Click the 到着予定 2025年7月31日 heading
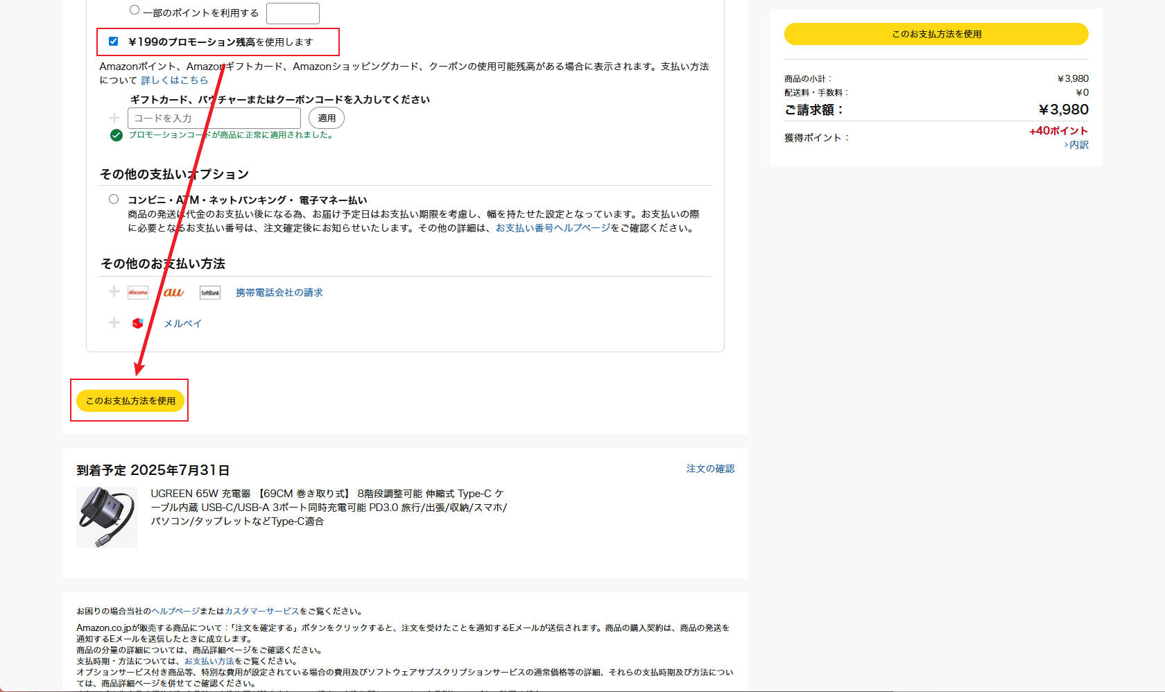 click(153, 470)
